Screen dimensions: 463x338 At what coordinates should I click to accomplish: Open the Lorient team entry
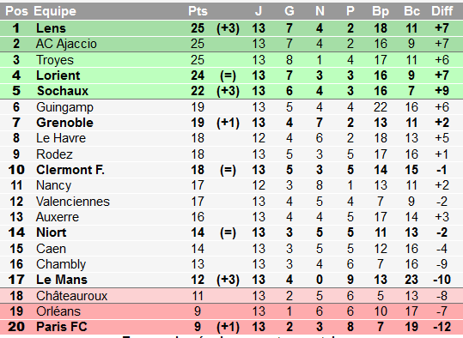click(x=58, y=75)
